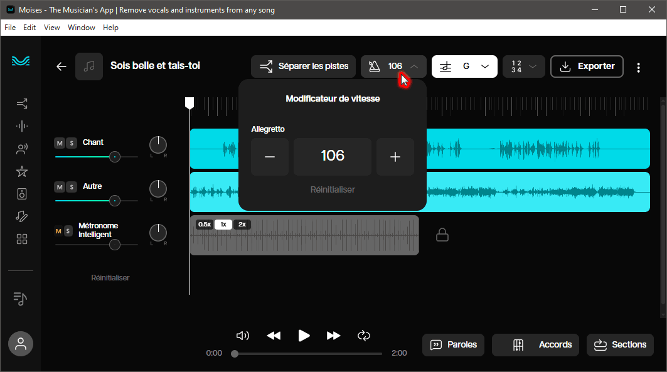Open the star favorites sidebar icon
Viewport: 667px width, 372px height.
pos(22,171)
